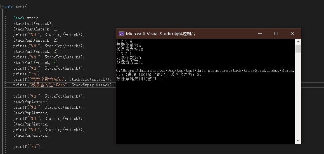
Task: Close the debug console window
Action: [x=293, y=34]
